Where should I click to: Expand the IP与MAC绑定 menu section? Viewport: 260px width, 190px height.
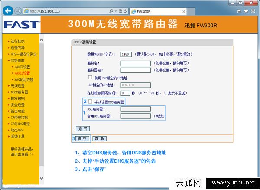[x=20, y=124]
